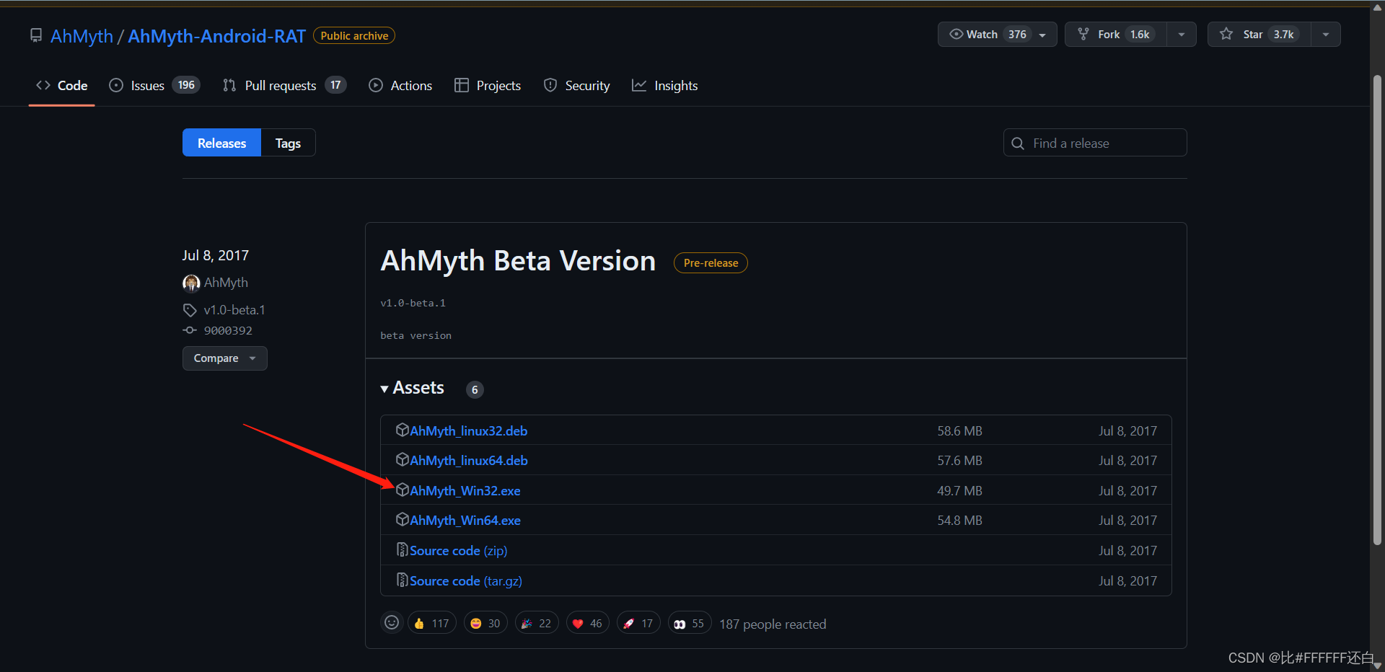Click the Issues count badge 196

tap(186, 85)
